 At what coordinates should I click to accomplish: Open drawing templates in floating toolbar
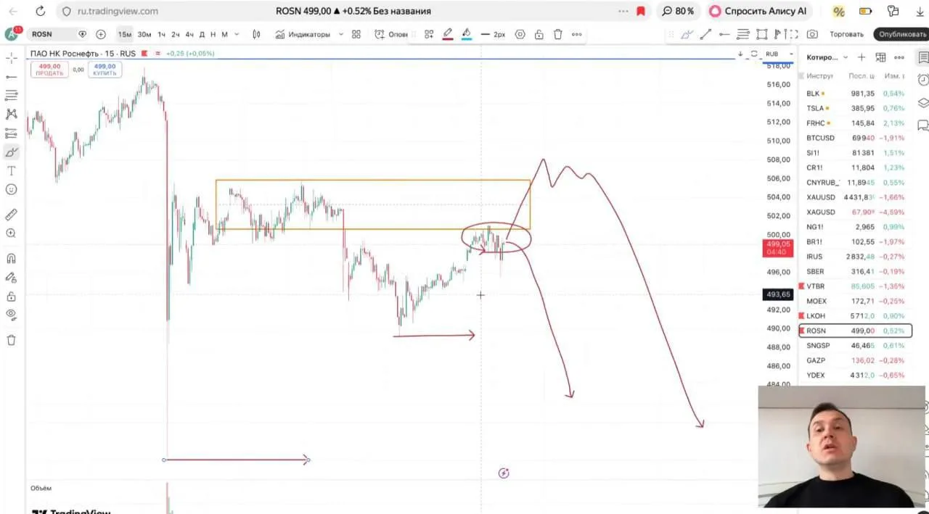click(x=429, y=34)
